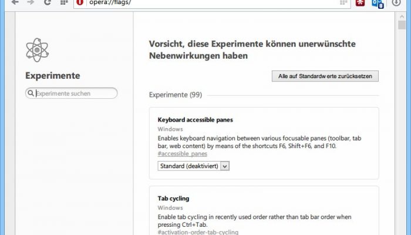Open the blue Outlook extension icon
Viewport: 411px width, 235px height.
tap(378, 3)
